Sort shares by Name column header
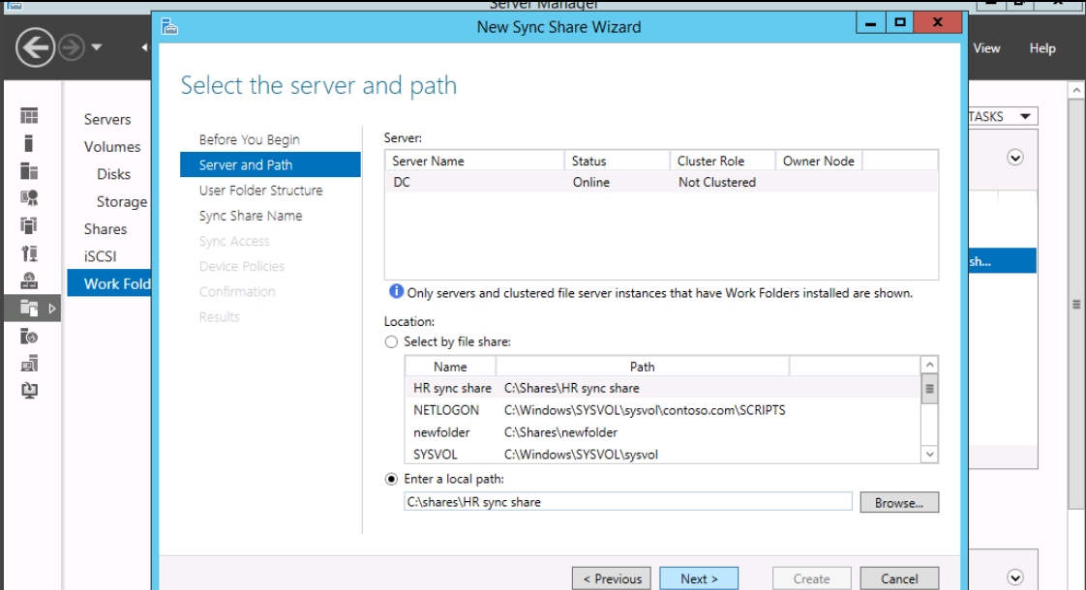Viewport: 1086px width, 590px height. click(x=450, y=367)
